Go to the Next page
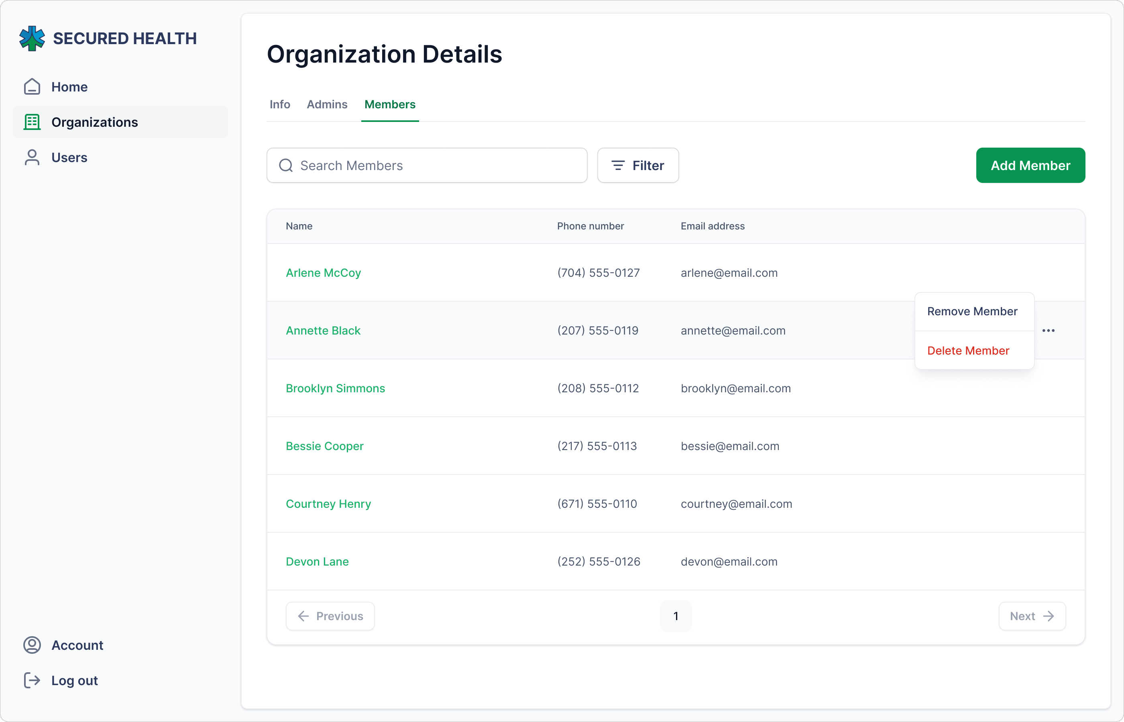1124x722 pixels. (1032, 616)
